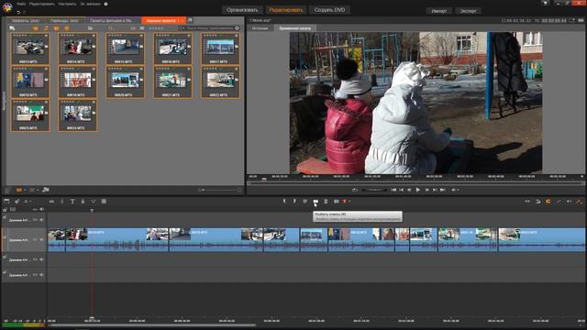Play the preview video

point(418,190)
